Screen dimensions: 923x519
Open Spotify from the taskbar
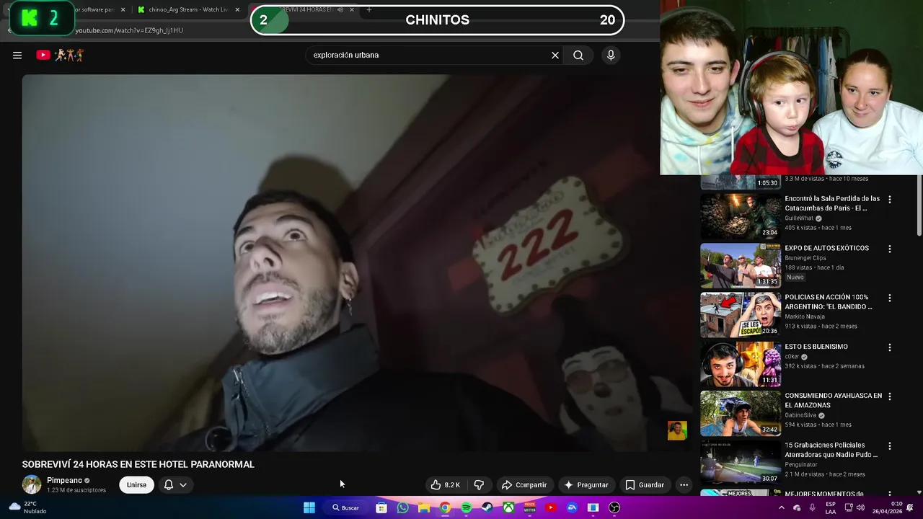coord(466,507)
